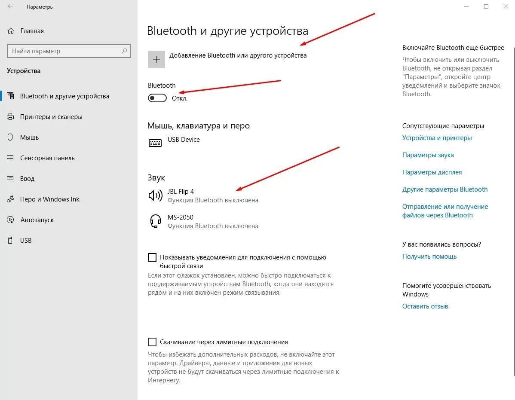Screen dimensions: 515x400
Task: Click the back arrow icon in title bar
Action: coord(10,6)
